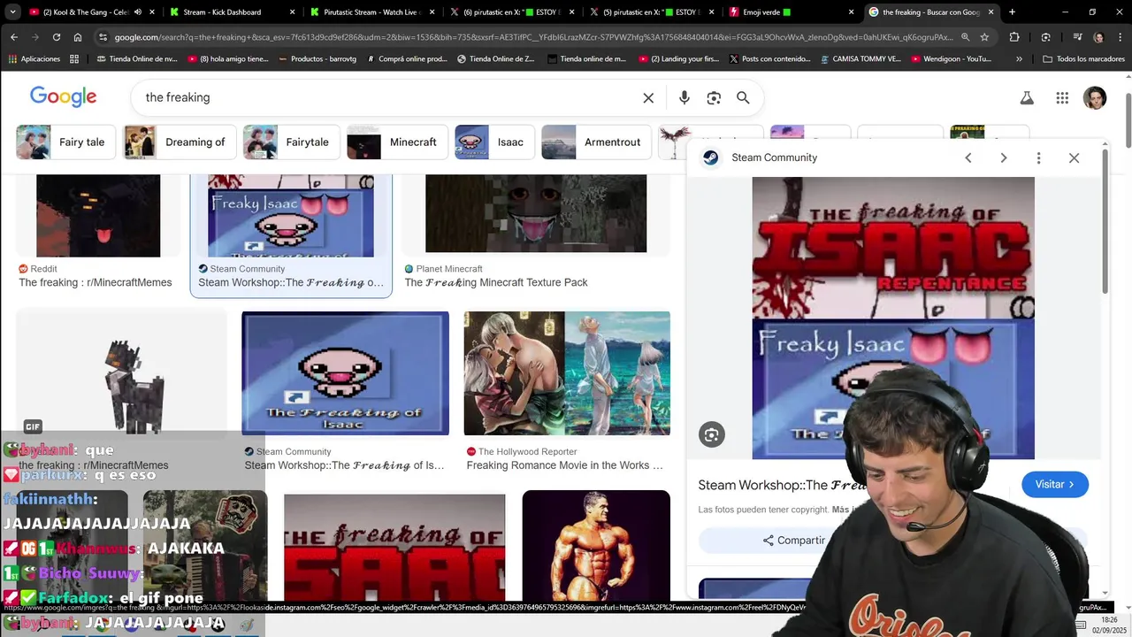Open the media controls music icon
This screenshot has height=637, width=1132.
click(1076, 37)
